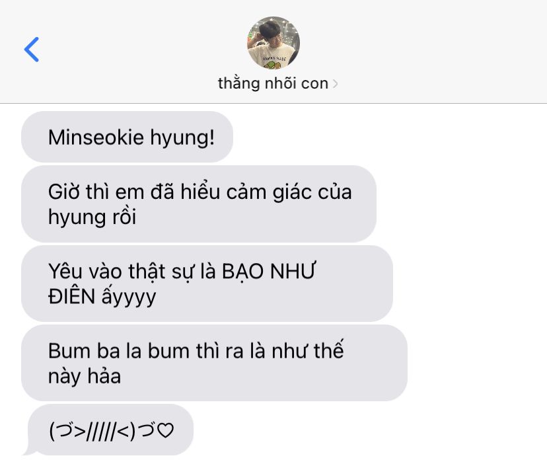
Task: Click the word "ĐIÊN" in third message
Action: point(71,296)
